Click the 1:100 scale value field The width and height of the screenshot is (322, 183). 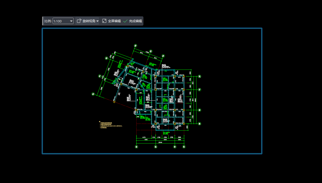tap(60, 21)
